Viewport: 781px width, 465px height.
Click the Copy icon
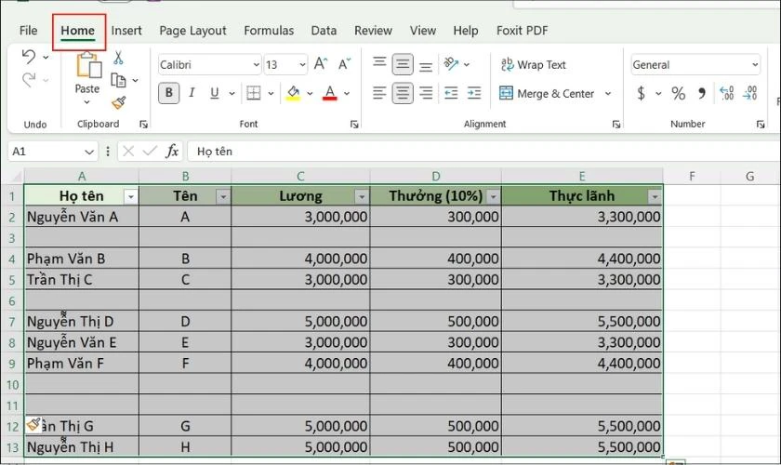pos(119,80)
